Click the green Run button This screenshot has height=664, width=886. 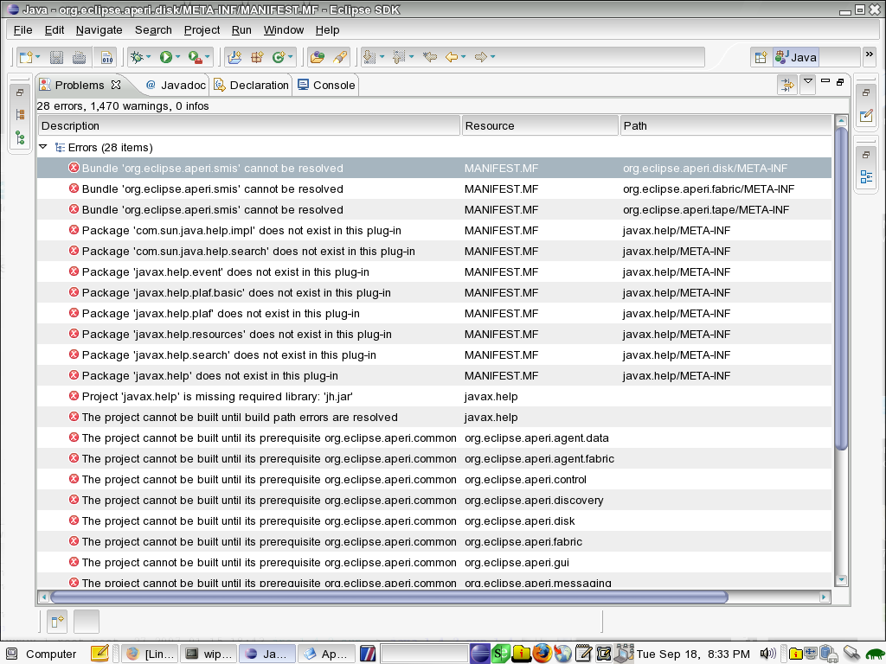(x=165, y=57)
